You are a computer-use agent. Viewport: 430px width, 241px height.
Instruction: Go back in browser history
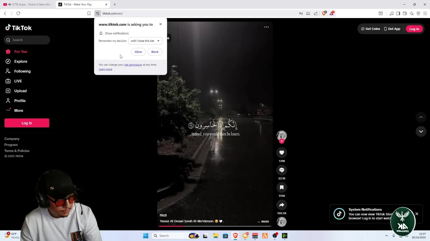coord(5,13)
